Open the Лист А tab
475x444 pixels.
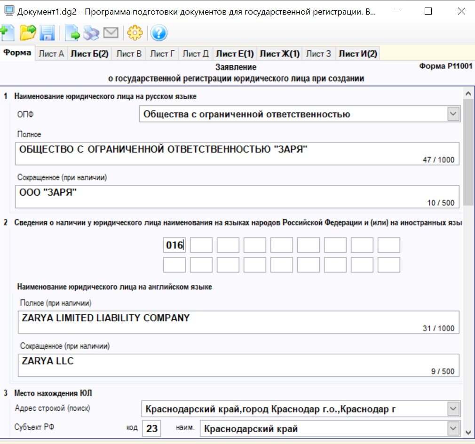pos(51,54)
